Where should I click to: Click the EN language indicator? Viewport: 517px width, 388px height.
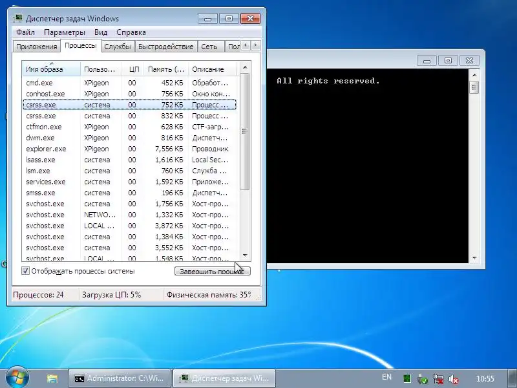pos(386,377)
